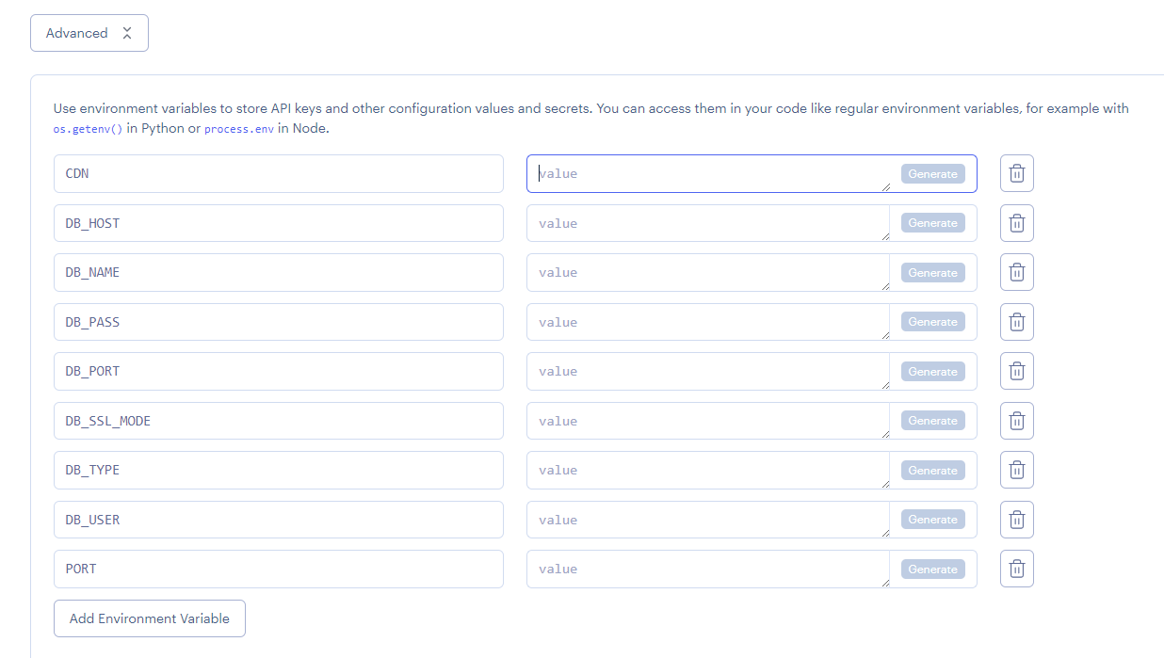
Task: Edit the DB_NAME key name field
Action: 279,272
